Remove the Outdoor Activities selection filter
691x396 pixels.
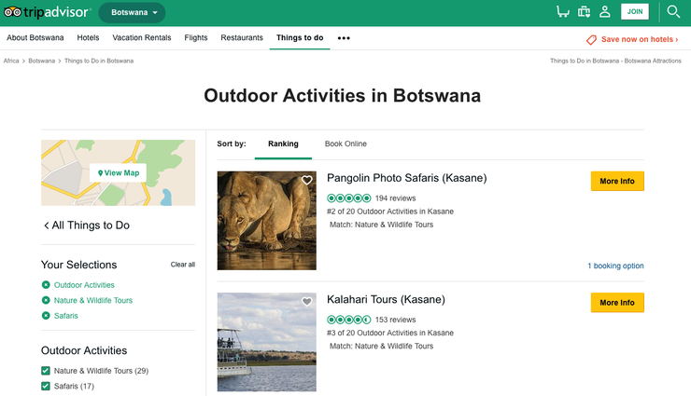(x=46, y=285)
